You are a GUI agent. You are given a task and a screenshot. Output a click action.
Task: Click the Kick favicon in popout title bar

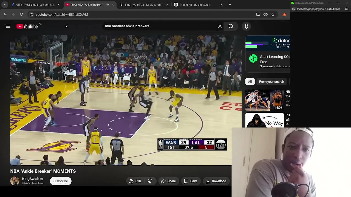293,3
